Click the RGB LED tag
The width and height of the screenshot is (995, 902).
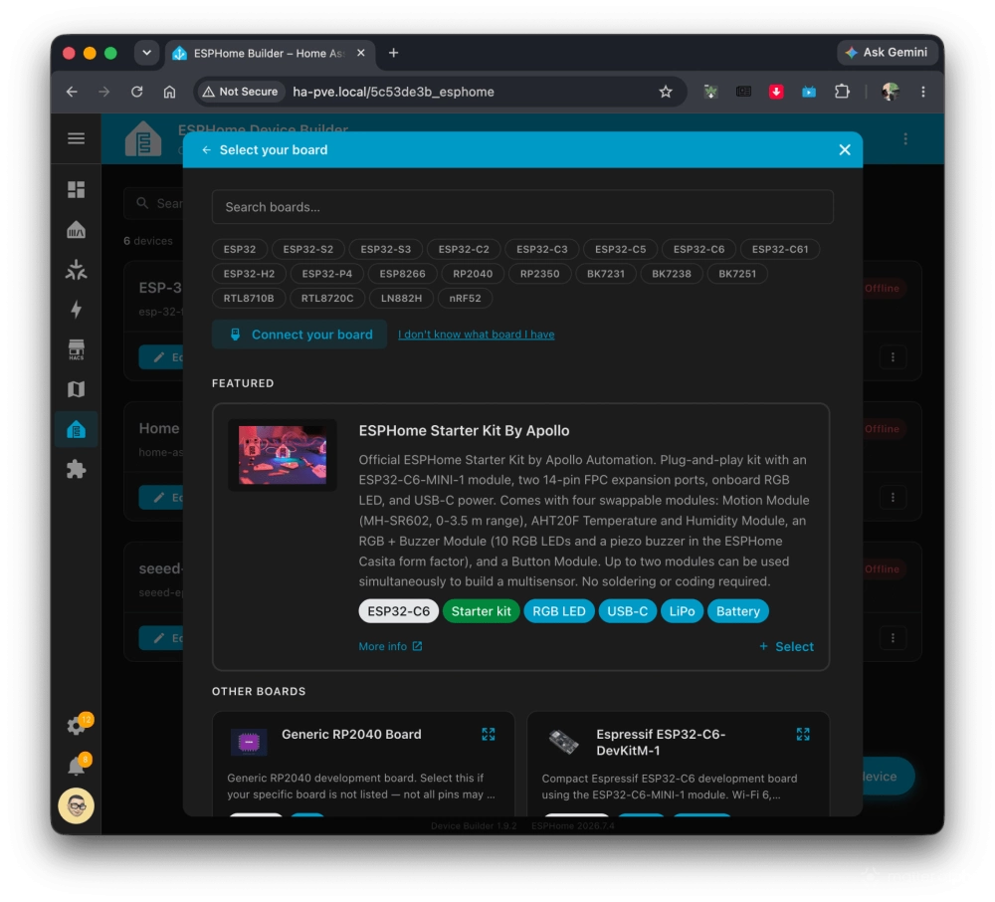click(558, 611)
